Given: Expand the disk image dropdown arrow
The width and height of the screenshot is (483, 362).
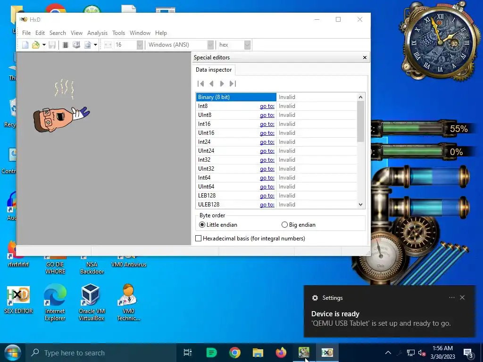Looking at the screenshot, I should click(95, 45).
